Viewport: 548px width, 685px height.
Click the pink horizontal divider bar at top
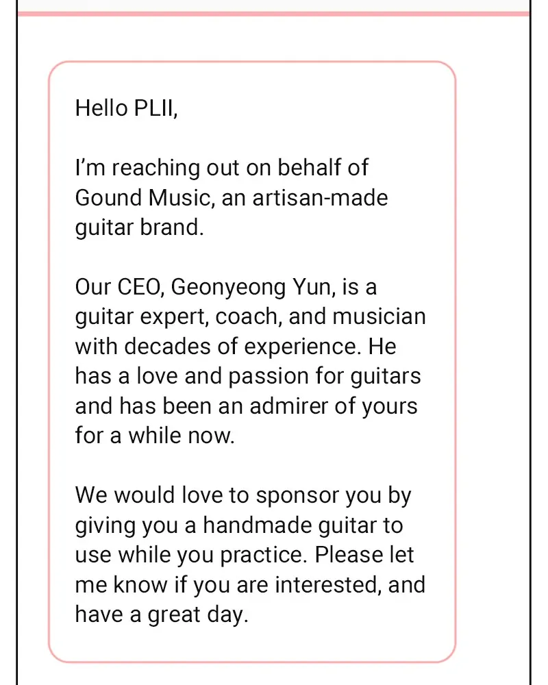[x=274, y=14]
